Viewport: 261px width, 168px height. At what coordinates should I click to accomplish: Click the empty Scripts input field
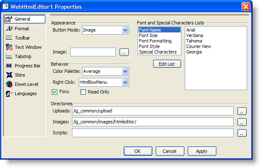[x=153, y=133]
